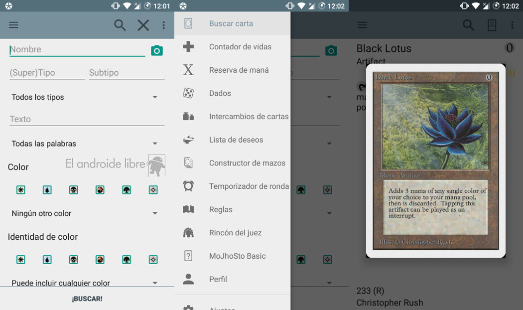Viewport: 523px width, 310px height.
Task: Select Buscar carta in drawer
Action: tap(233, 23)
